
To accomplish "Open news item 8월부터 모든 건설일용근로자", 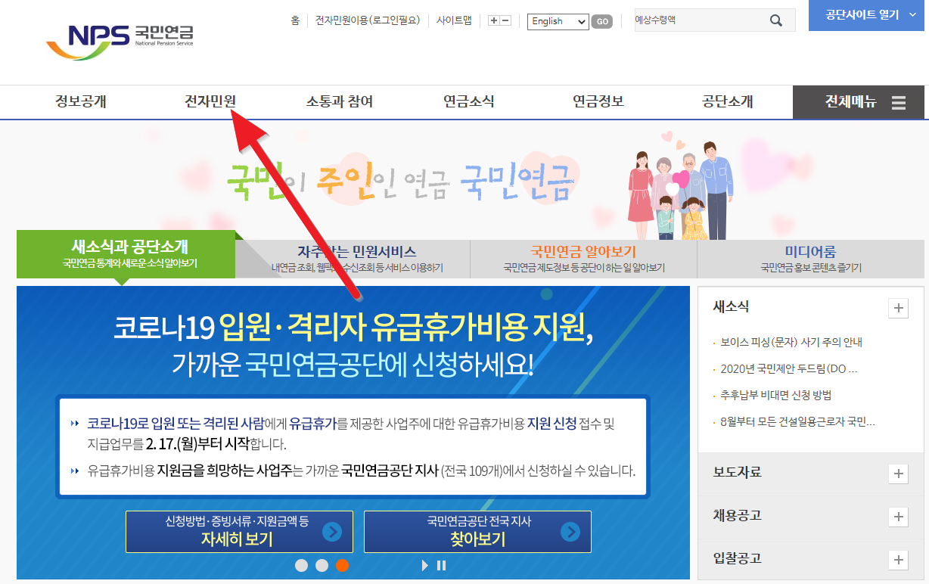I will [x=797, y=422].
